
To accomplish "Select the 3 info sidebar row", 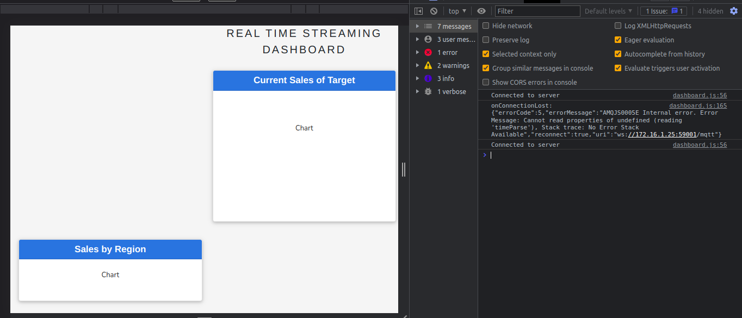I will click(443, 78).
